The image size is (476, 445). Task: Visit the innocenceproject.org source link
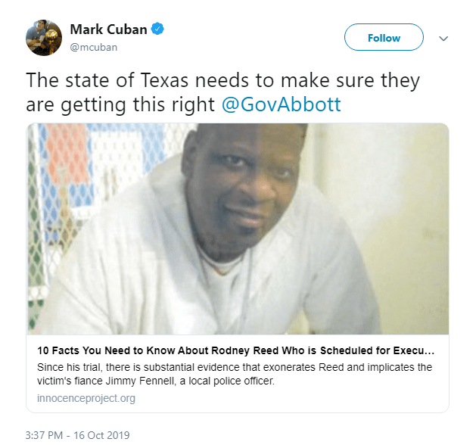coord(86,398)
